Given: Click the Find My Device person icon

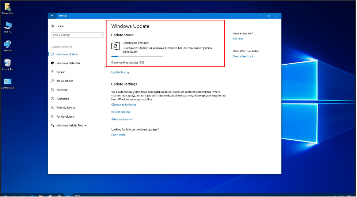Looking at the screenshot, I should point(52,107).
